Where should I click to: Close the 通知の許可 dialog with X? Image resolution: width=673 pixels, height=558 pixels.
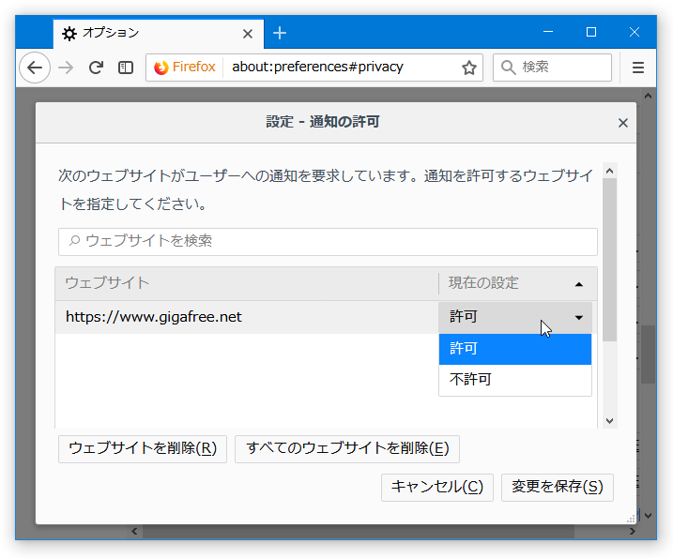point(622,123)
